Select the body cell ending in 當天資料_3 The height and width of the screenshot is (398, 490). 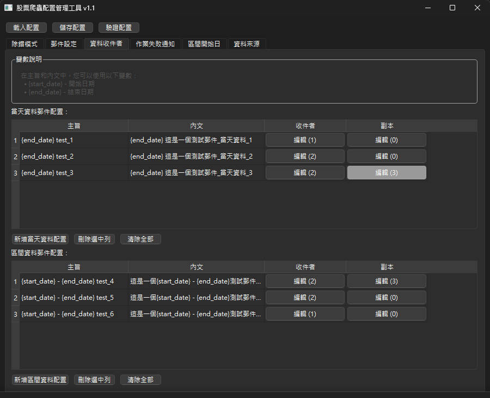[x=196, y=172]
